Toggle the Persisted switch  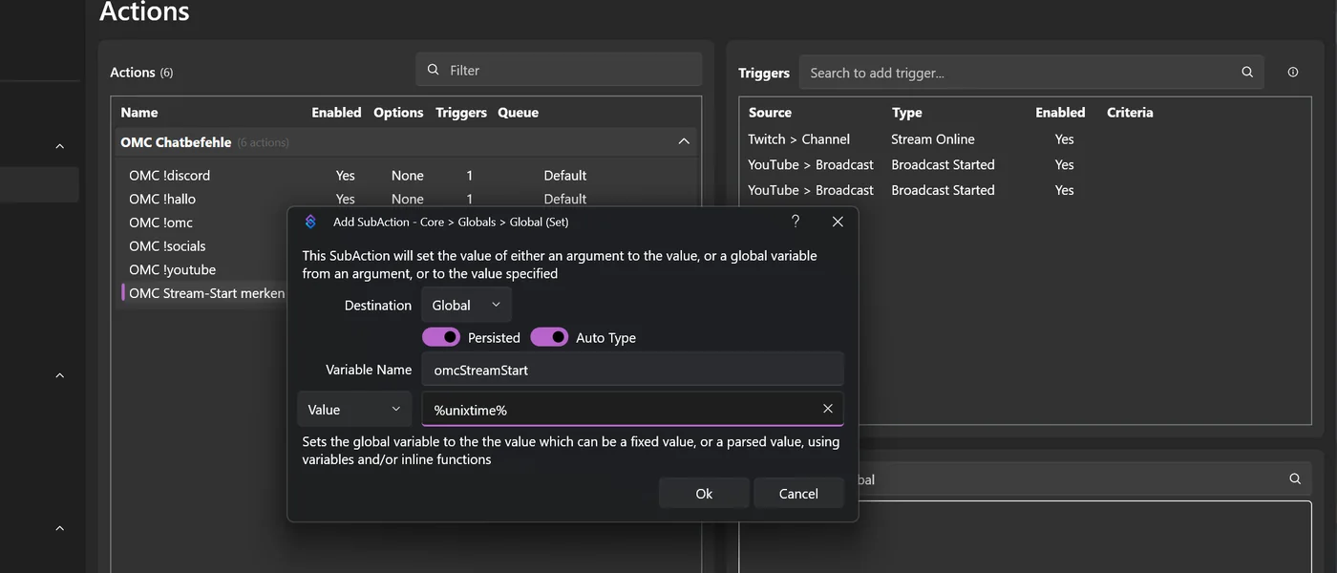[441, 337]
